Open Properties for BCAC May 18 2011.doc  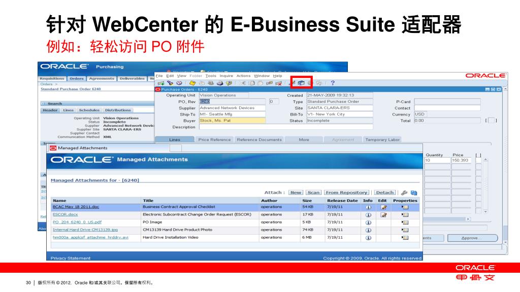click(405, 207)
